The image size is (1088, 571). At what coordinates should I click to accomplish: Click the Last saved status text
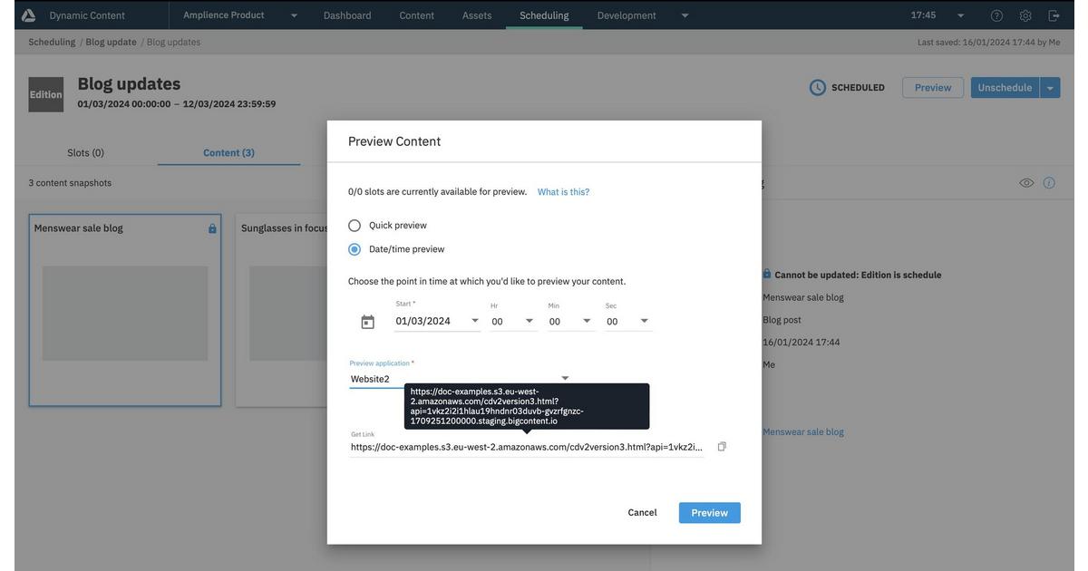(988, 43)
